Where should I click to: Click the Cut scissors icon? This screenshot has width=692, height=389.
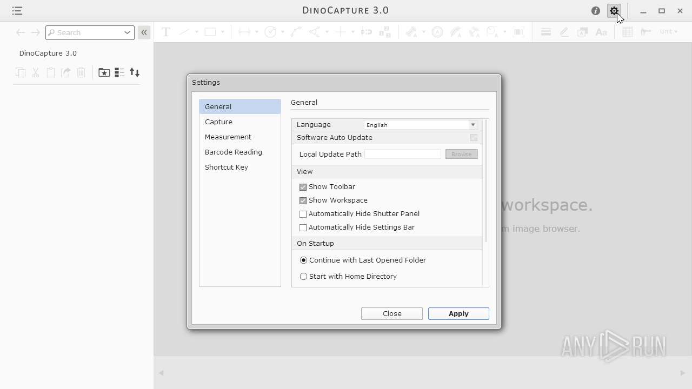(x=36, y=72)
